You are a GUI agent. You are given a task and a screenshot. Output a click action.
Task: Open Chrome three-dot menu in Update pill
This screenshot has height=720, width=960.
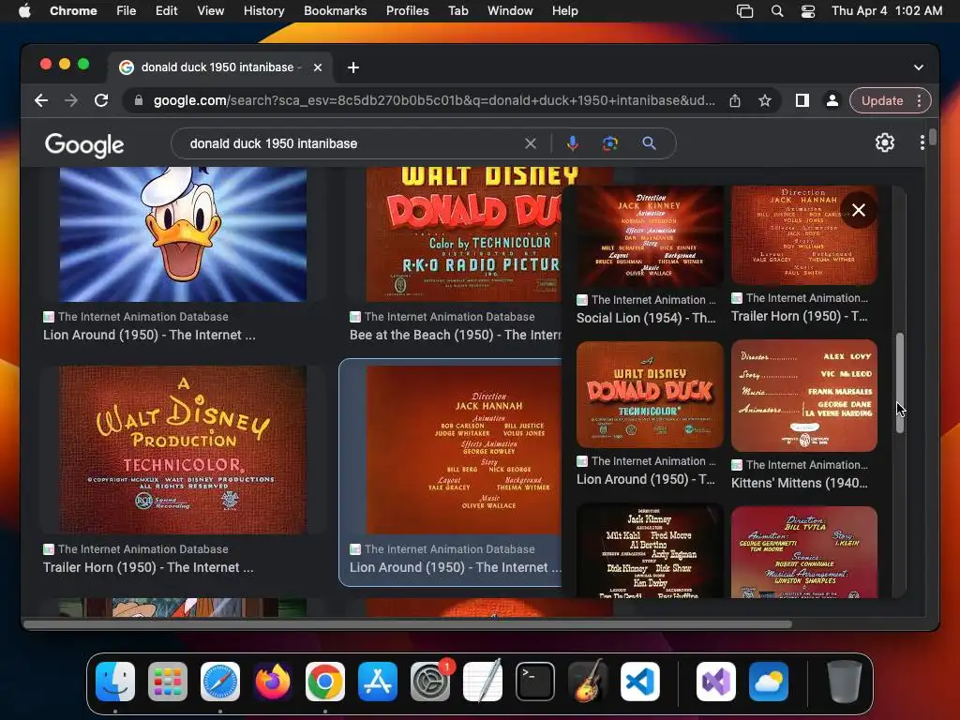coord(919,100)
